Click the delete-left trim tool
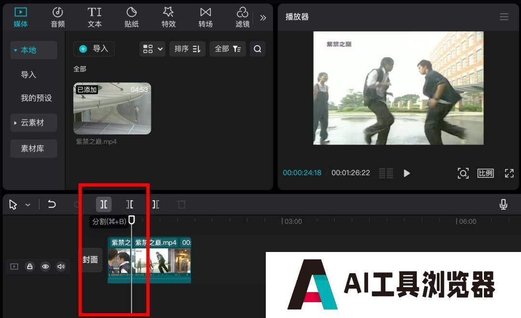The image size is (521, 318). pos(130,204)
